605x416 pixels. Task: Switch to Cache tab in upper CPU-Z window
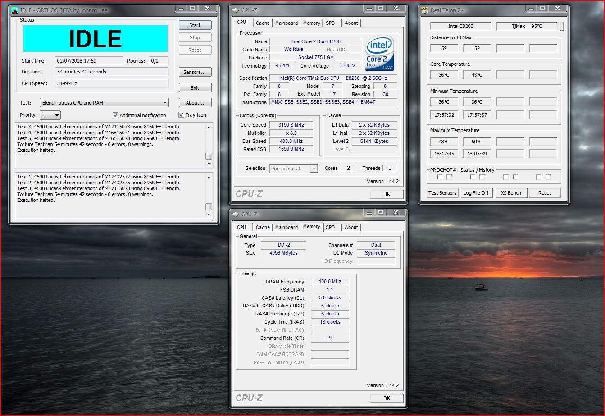263,23
